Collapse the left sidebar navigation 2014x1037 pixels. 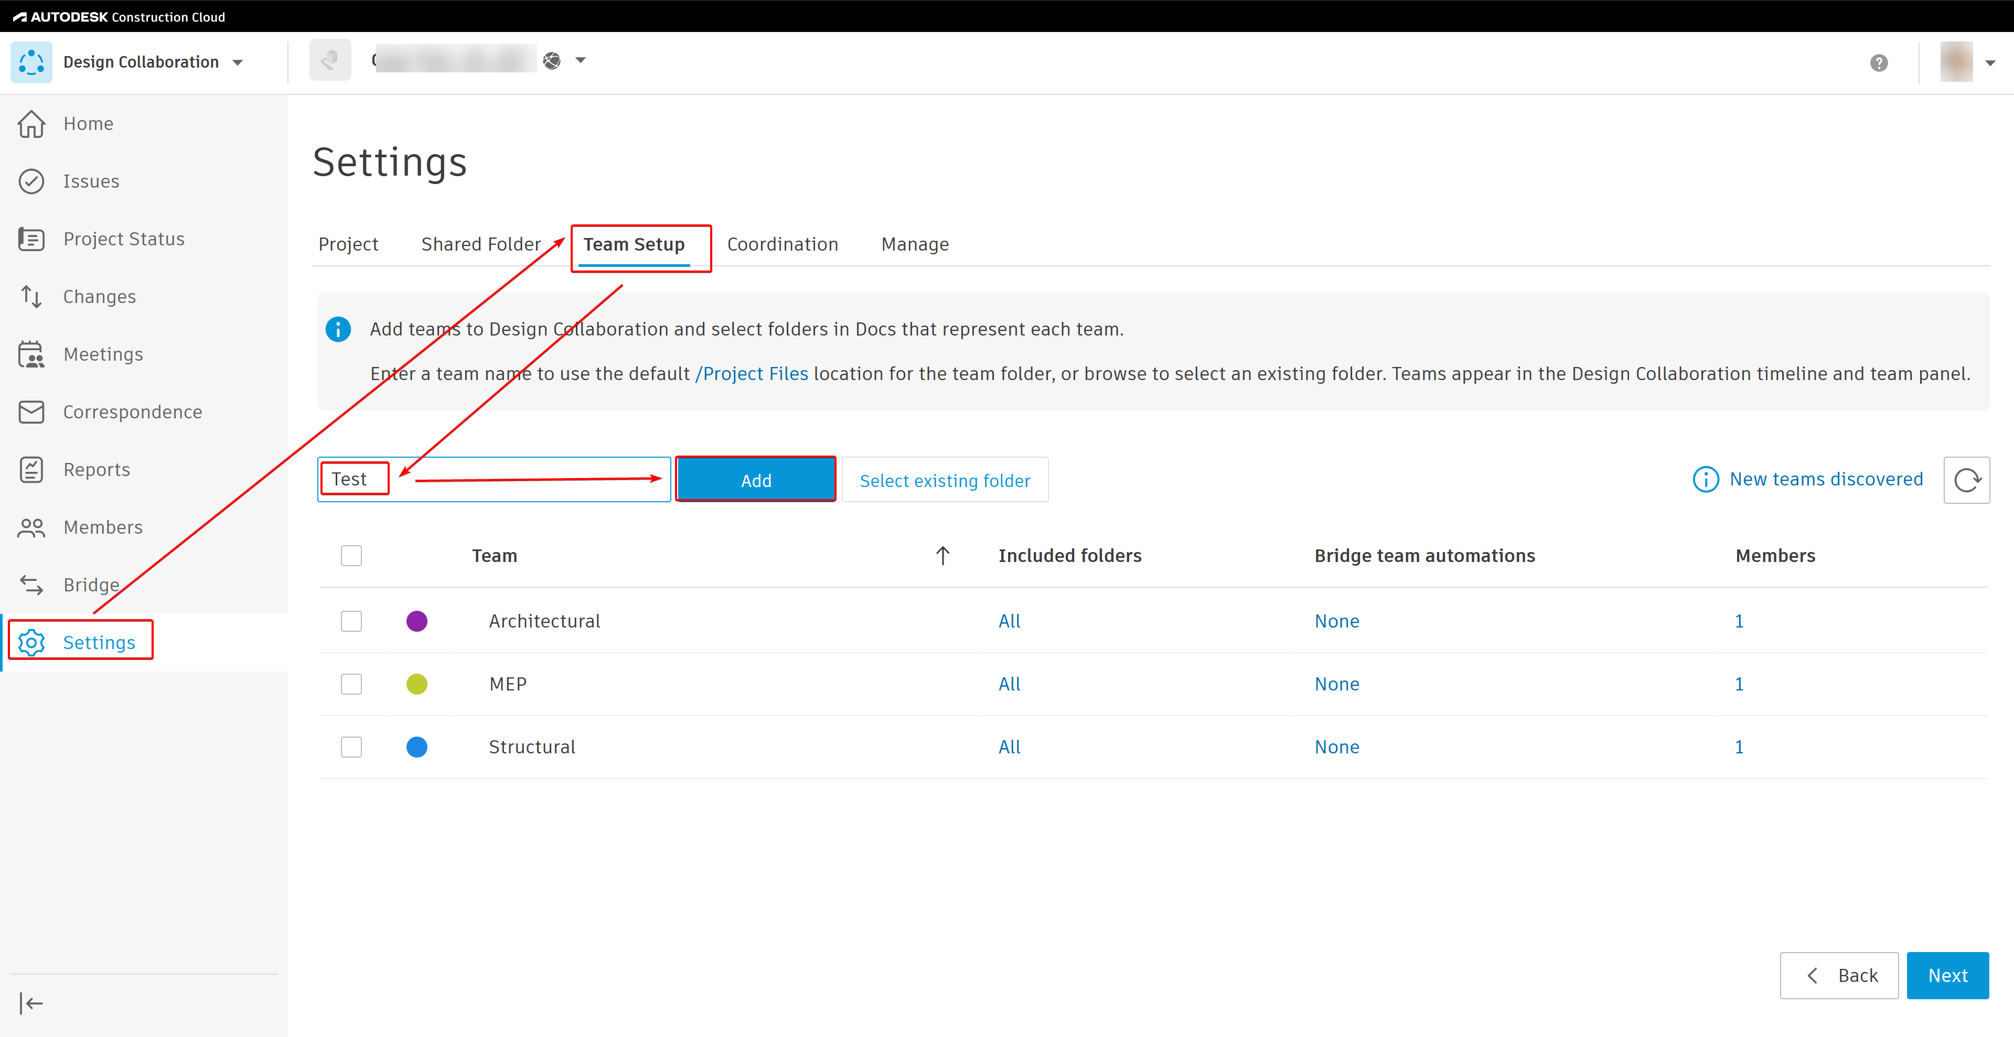click(31, 1002)
